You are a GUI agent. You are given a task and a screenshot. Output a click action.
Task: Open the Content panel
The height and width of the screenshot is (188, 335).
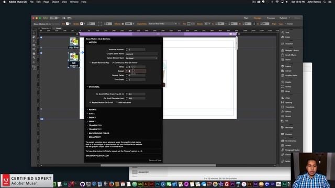tap(286, 134)
